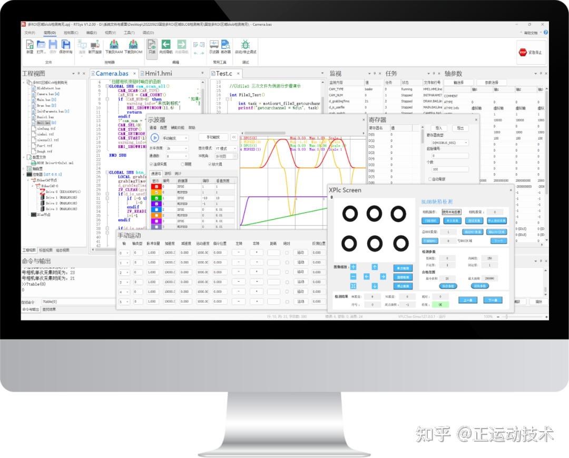This screenshot has width=569, height=458.
Task: Click the 下载到ROM toolbar icon
Action: (x=133, y=45)
